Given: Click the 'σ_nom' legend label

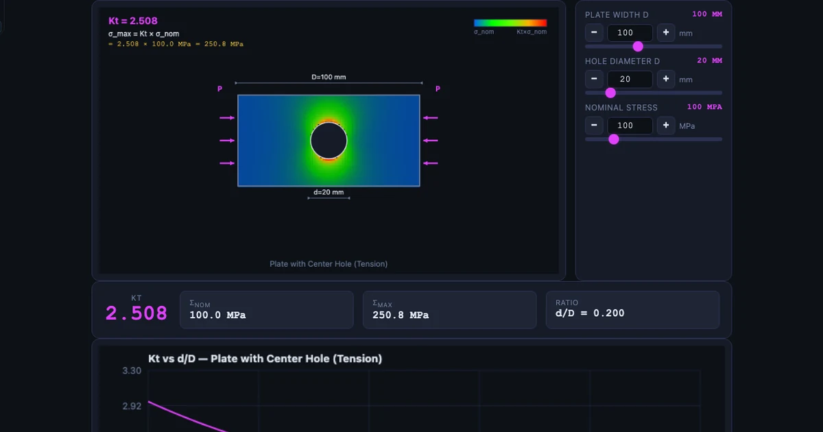Looking at the screenshot, I should pos(484,32).
